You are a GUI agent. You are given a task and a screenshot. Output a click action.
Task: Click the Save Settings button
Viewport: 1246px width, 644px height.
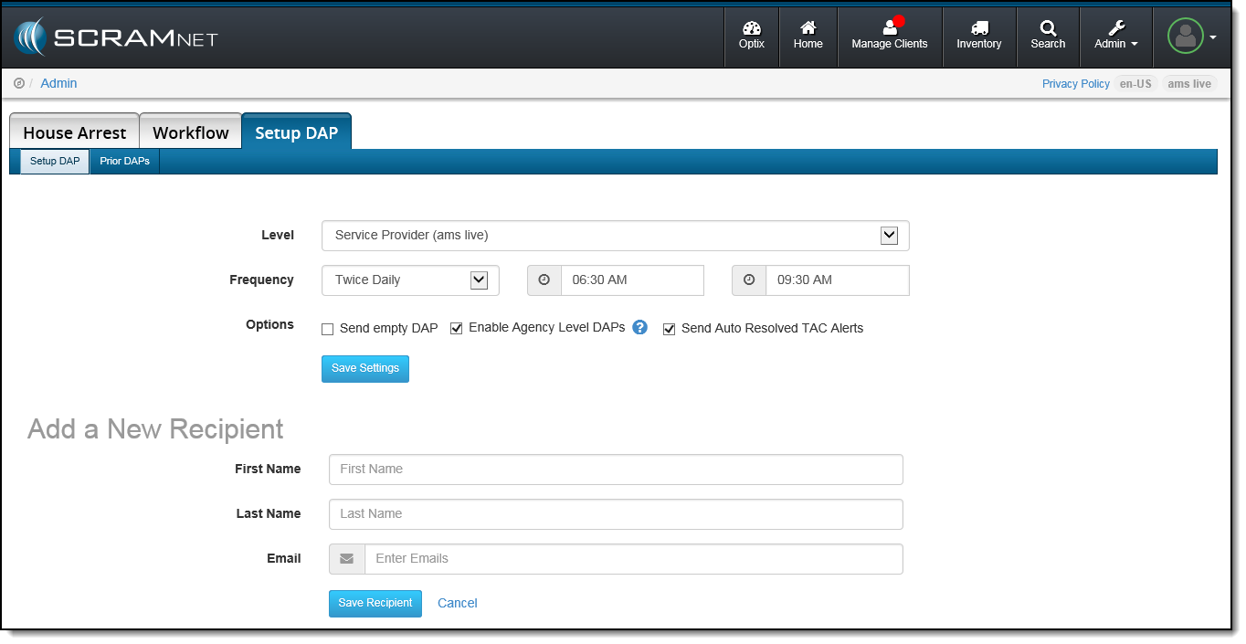coord(364,368)
